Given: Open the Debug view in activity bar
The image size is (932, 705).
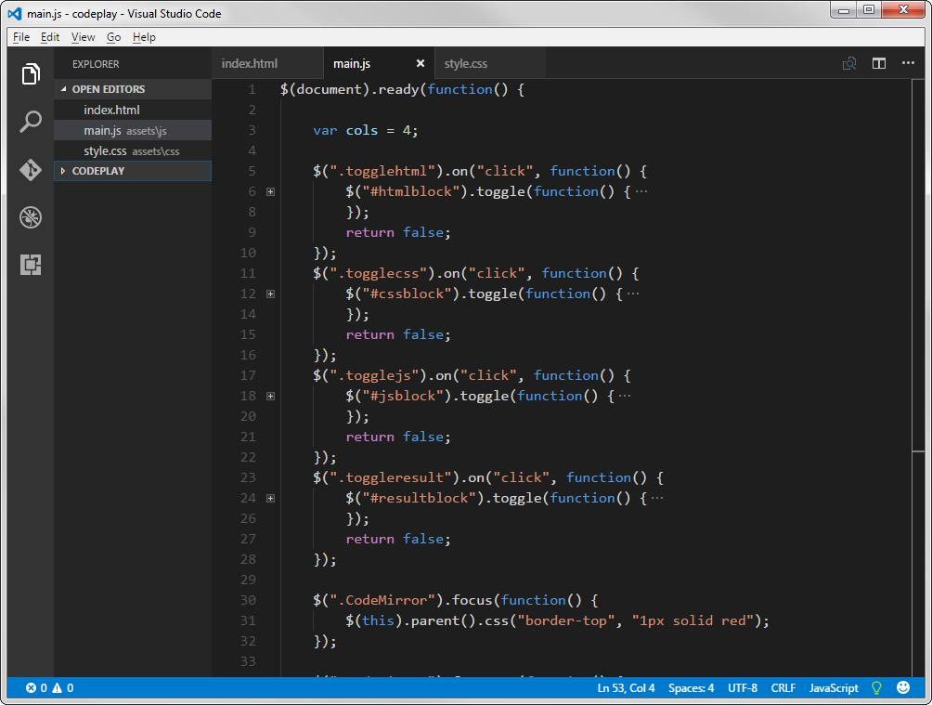Looking at the screenshot, I should pos(31,217).
